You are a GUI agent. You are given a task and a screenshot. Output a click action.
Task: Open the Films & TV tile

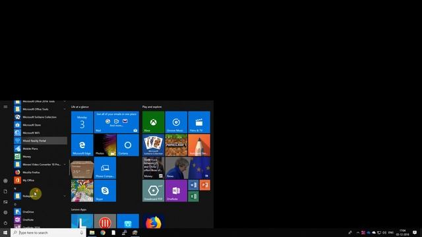point(199,122)
